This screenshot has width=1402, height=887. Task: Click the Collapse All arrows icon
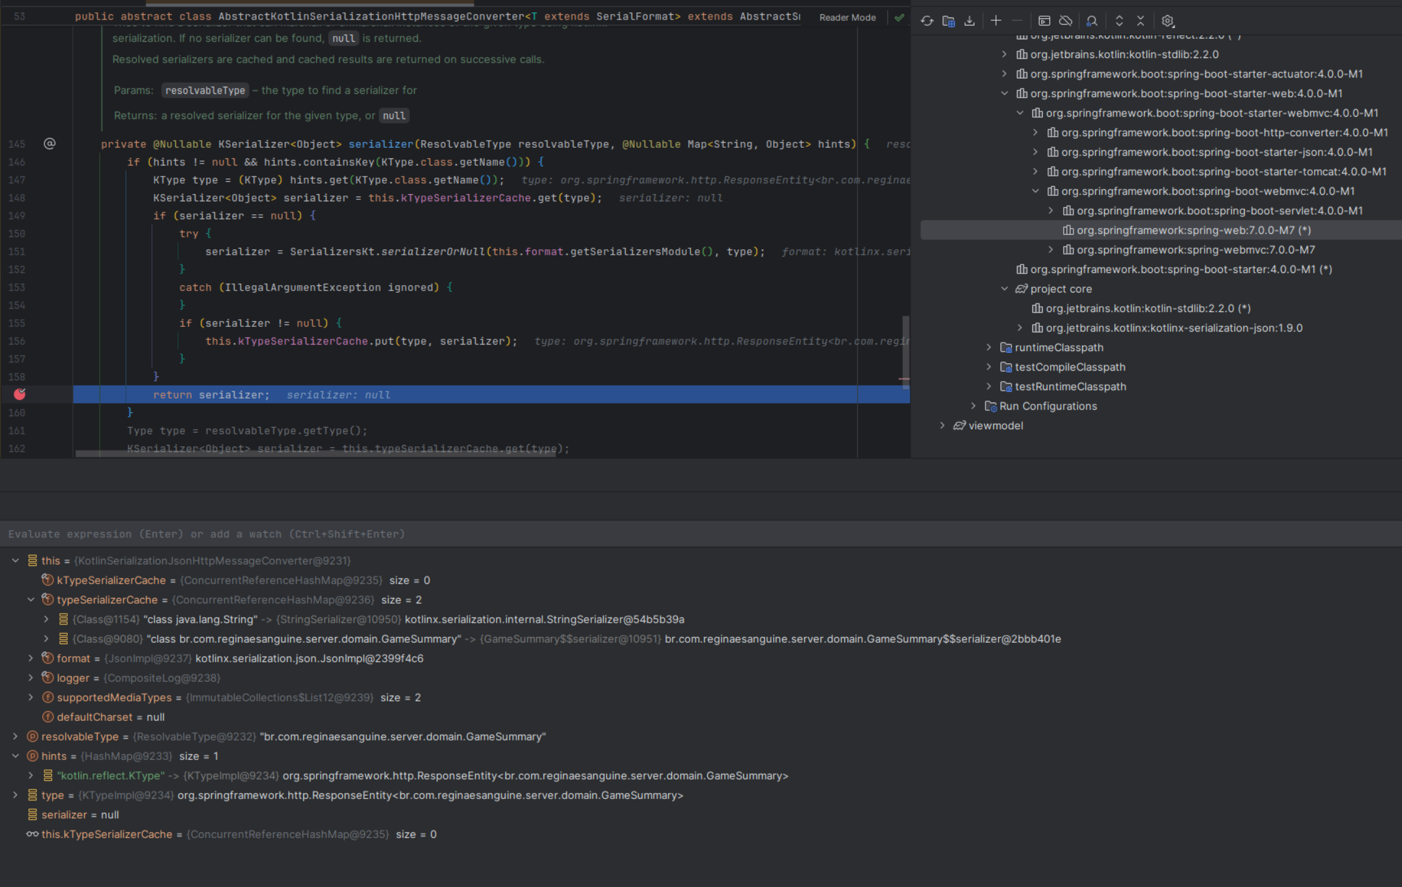(1141, 21)
